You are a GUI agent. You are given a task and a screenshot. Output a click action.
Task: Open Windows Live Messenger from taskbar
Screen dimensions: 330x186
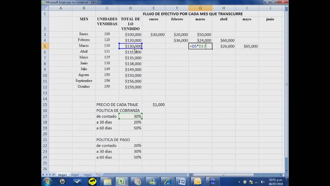(152, 182)
